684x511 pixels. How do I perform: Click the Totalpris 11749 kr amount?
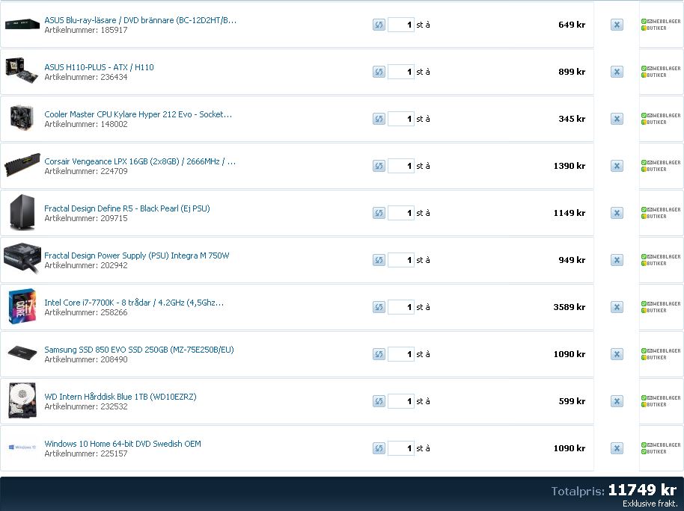(x=642, y=490)
